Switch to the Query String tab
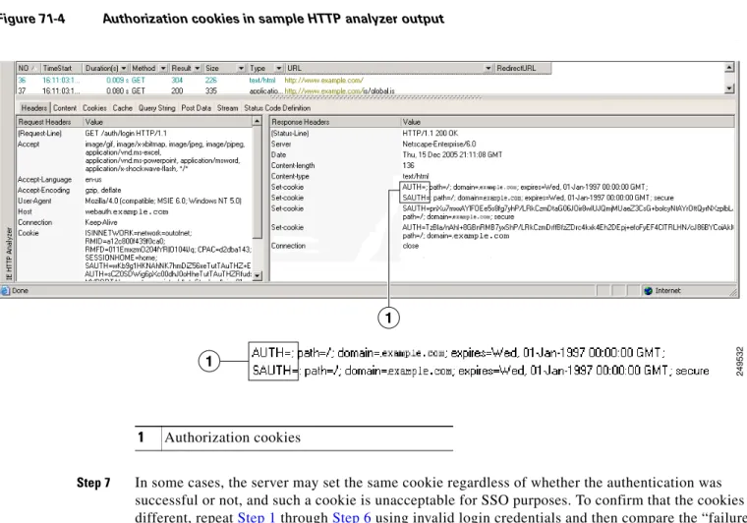 156,108
